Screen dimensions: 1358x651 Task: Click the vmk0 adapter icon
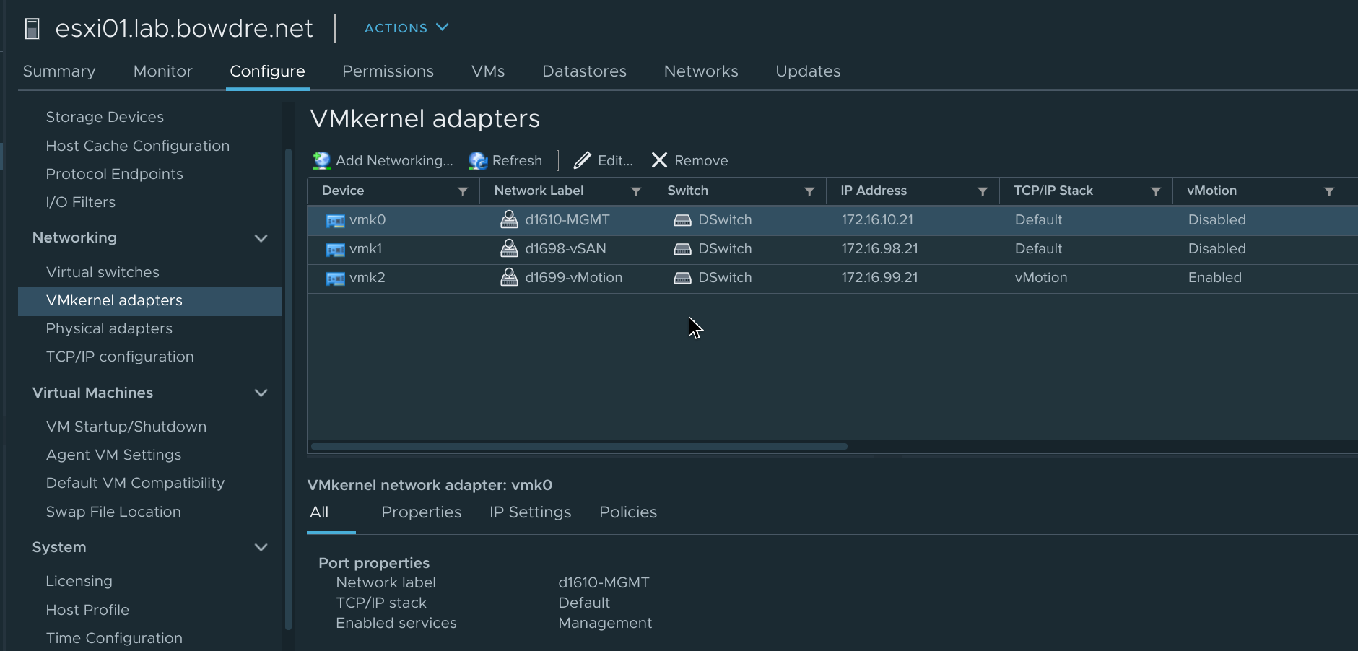pos(335,221)
